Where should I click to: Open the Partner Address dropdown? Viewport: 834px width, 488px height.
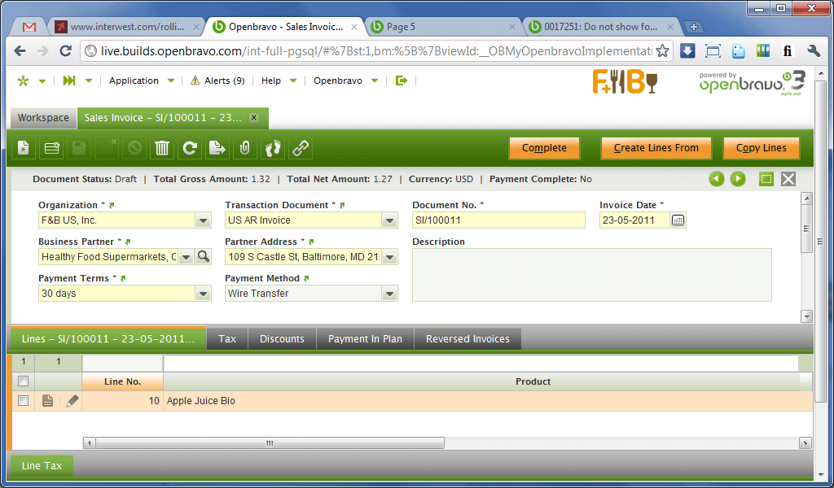tap(390, 257)
